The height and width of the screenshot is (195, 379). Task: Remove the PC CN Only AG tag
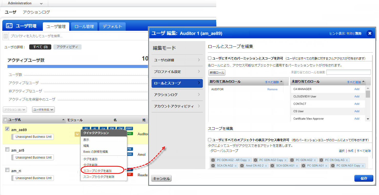coord(347,160)
